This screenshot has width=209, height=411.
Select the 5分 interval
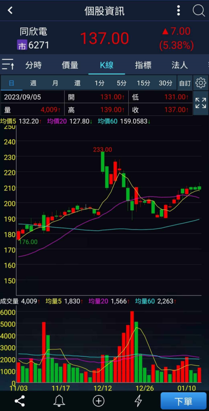pyautogui.click(x=122, y=83)
